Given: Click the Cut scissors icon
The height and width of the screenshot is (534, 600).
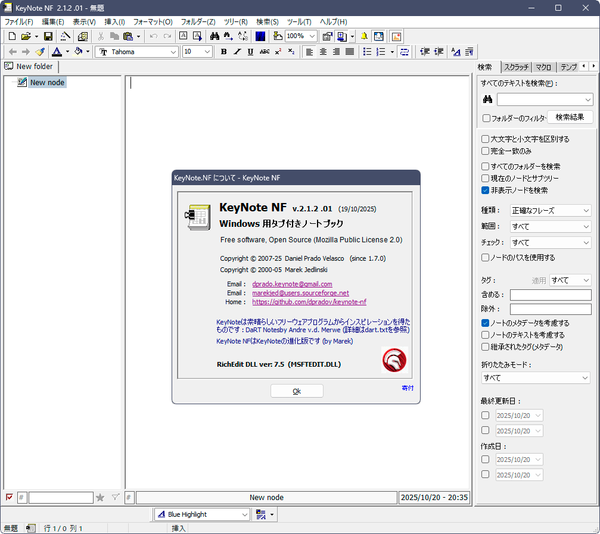Looking at the screenshot, I should point(101,36).
